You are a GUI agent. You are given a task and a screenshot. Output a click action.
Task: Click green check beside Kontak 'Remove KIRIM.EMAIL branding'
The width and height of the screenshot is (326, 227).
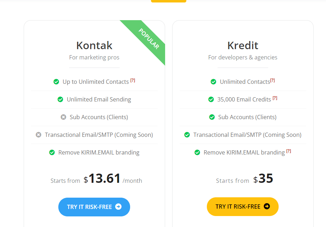(52, 152)
